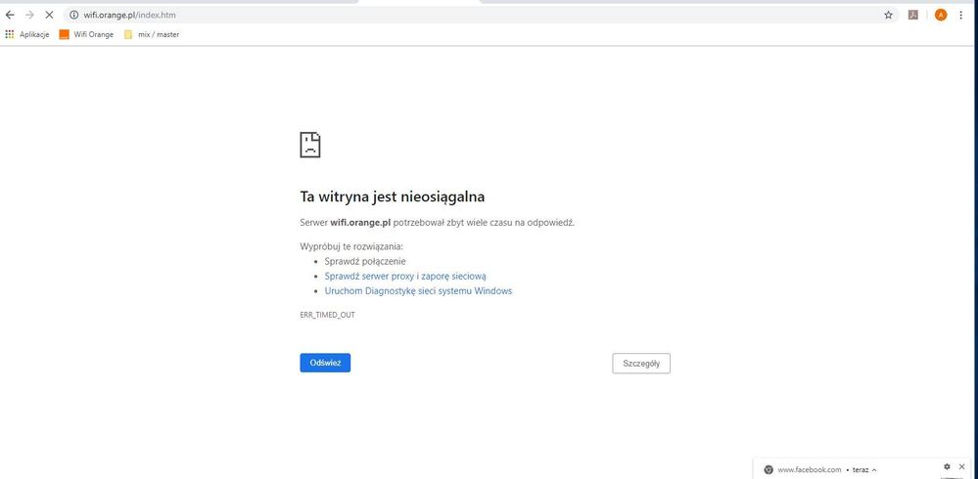Open Sprawdź serwer proxy i zaporę sieciową link
Viewport: 978px width, 479px height.
point(405,277)
